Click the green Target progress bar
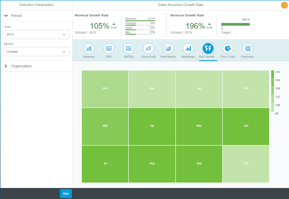 click(x=236, y=24)
